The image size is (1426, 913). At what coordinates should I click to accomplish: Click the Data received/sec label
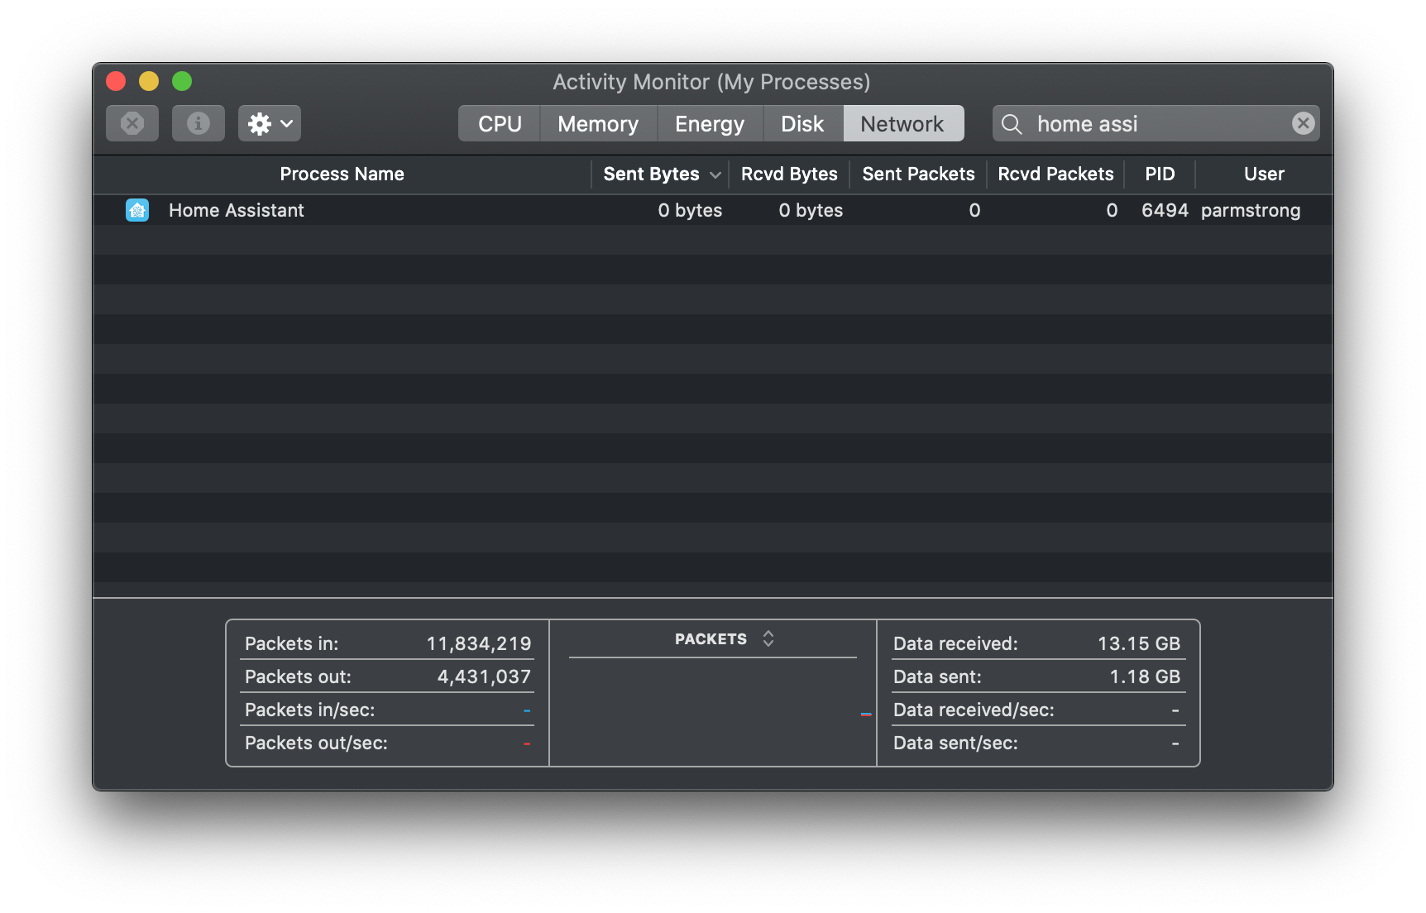coord(974,710)
